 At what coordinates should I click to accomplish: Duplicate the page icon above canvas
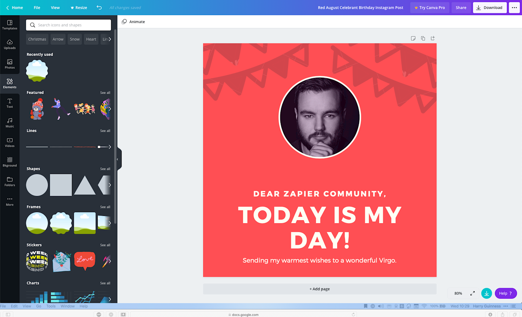(x=423, y=38)
